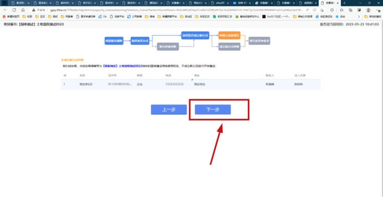Screen dimensions: 383x206
Task: Click the blue land parcel number link
Action: pos(122,66)
